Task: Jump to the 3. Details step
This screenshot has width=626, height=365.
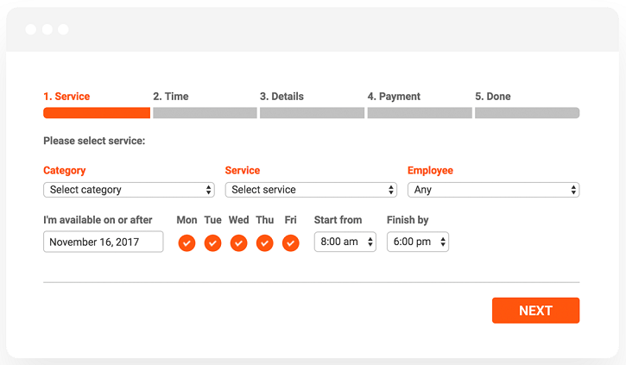Action: coord(281,97)
